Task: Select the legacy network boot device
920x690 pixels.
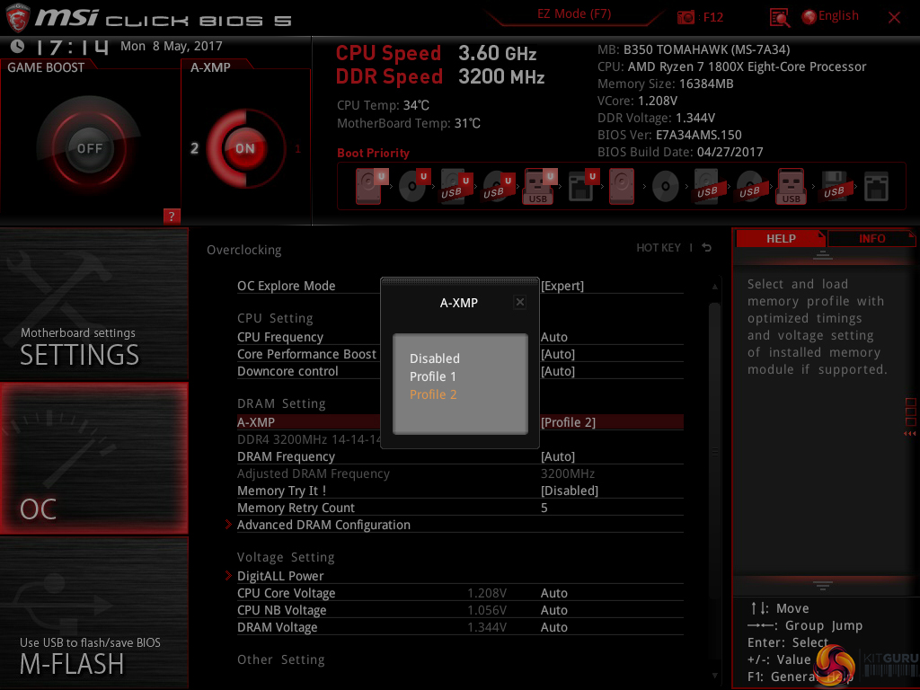Action: (876, 187)
